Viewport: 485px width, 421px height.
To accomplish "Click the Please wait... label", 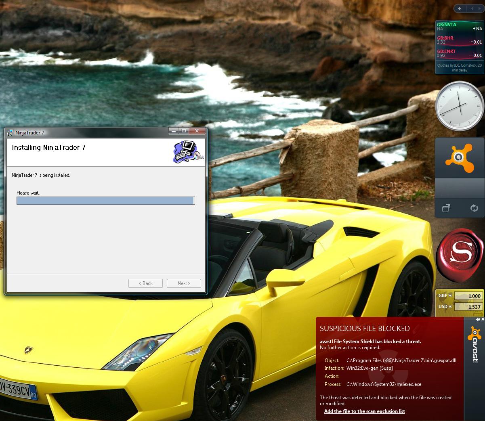I will [x=29, y=193].
